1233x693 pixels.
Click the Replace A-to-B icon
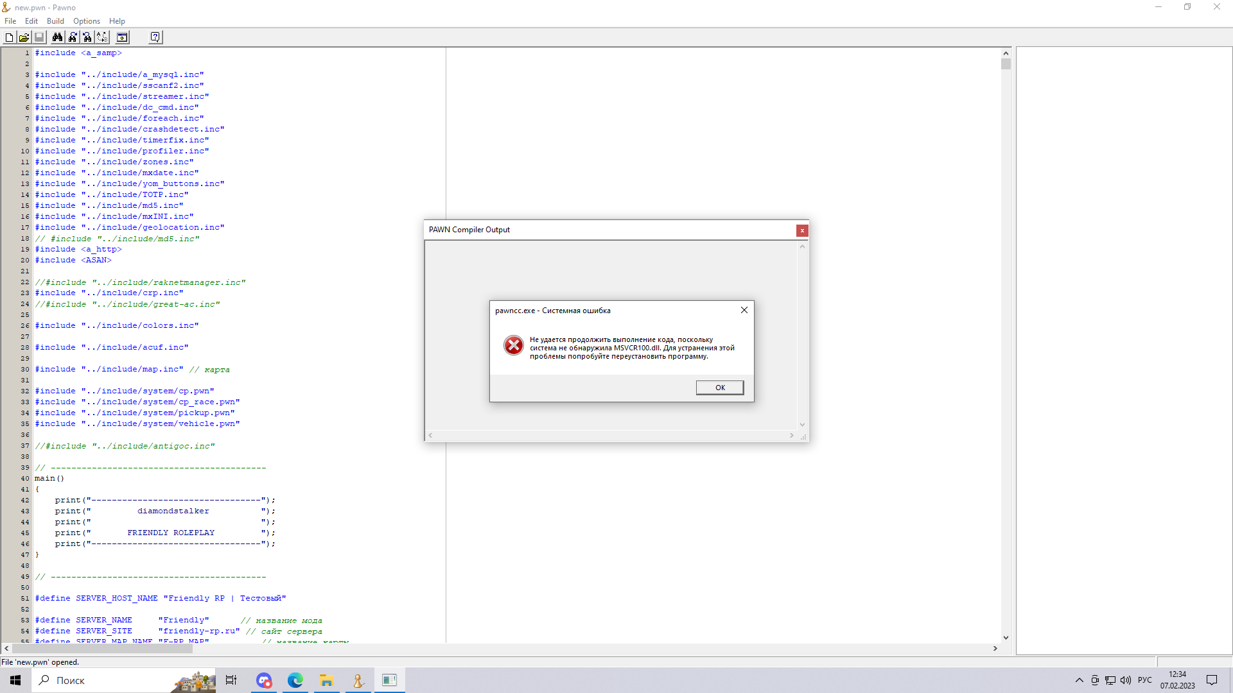tap(102, 37)
